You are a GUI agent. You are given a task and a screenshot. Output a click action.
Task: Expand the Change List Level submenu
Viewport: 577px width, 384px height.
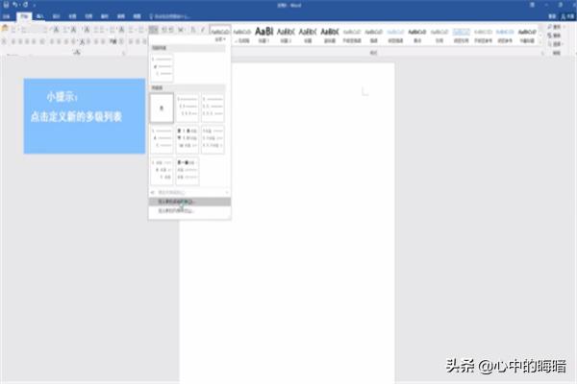[x=189, y=192]
